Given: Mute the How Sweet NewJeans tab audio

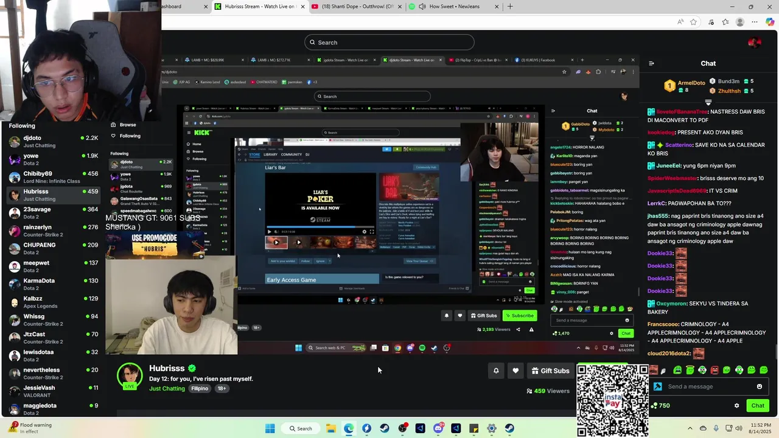Looking at the screenshot, I should [422, 7].
